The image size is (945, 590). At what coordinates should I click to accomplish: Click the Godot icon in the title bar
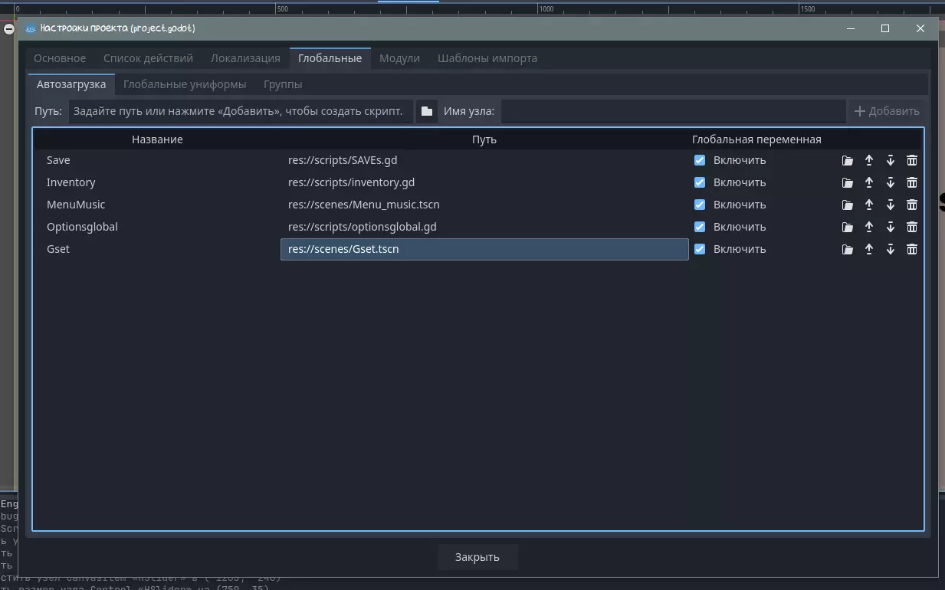pyautogui.click(x=31, y=28)
